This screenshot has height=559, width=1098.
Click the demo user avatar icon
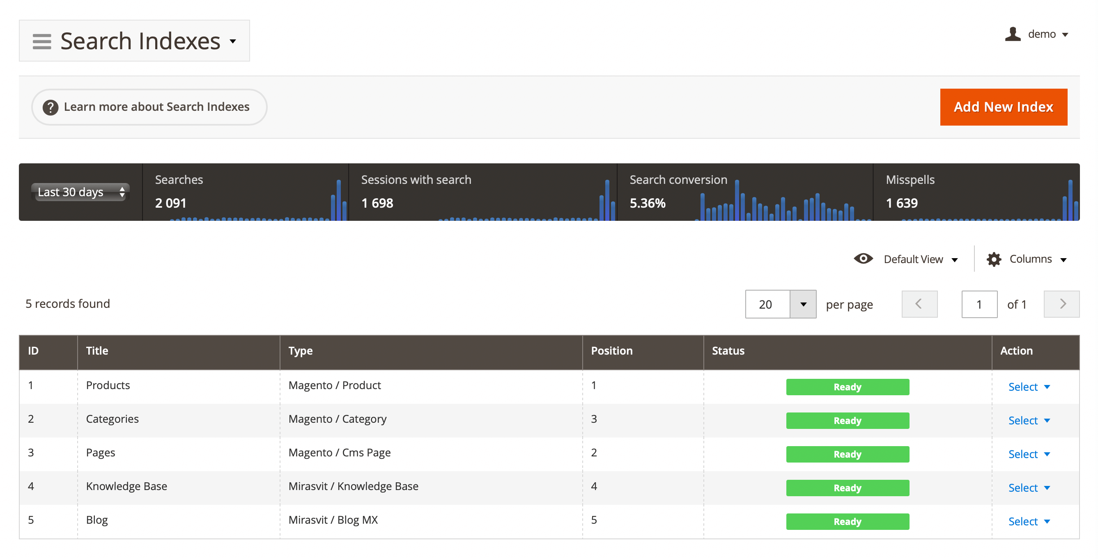click(1013, 34)
